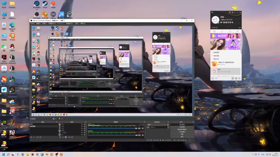The width and height of the screenshot is (280, 157).
Task: Click the video play icon in YY
Action: pyautogui.click(x=233, y=78)
